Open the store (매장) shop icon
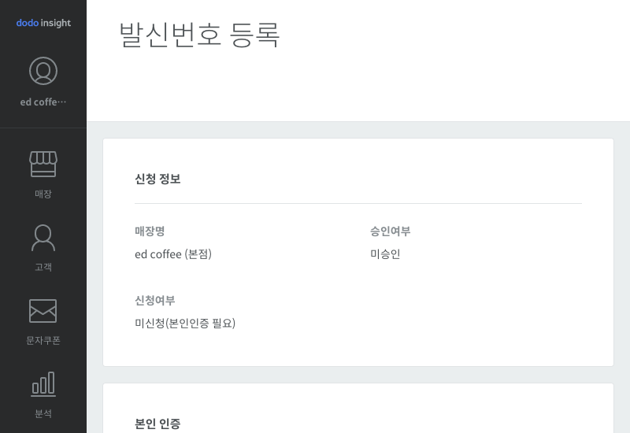630x433 pixels. [x=43, y=164]
